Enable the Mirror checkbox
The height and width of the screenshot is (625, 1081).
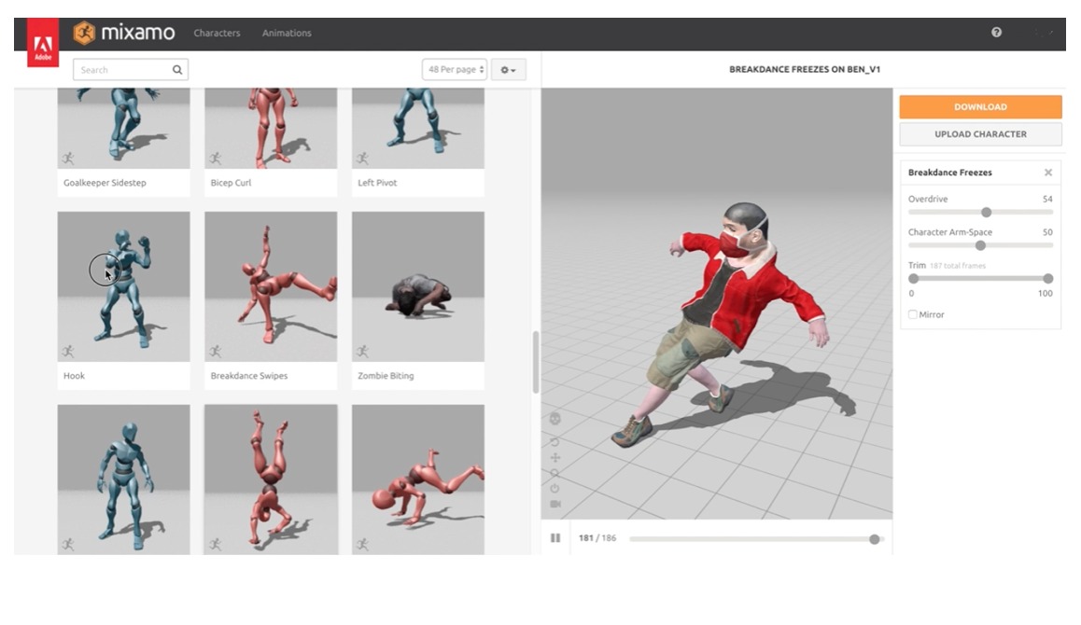tap(913, 315)
